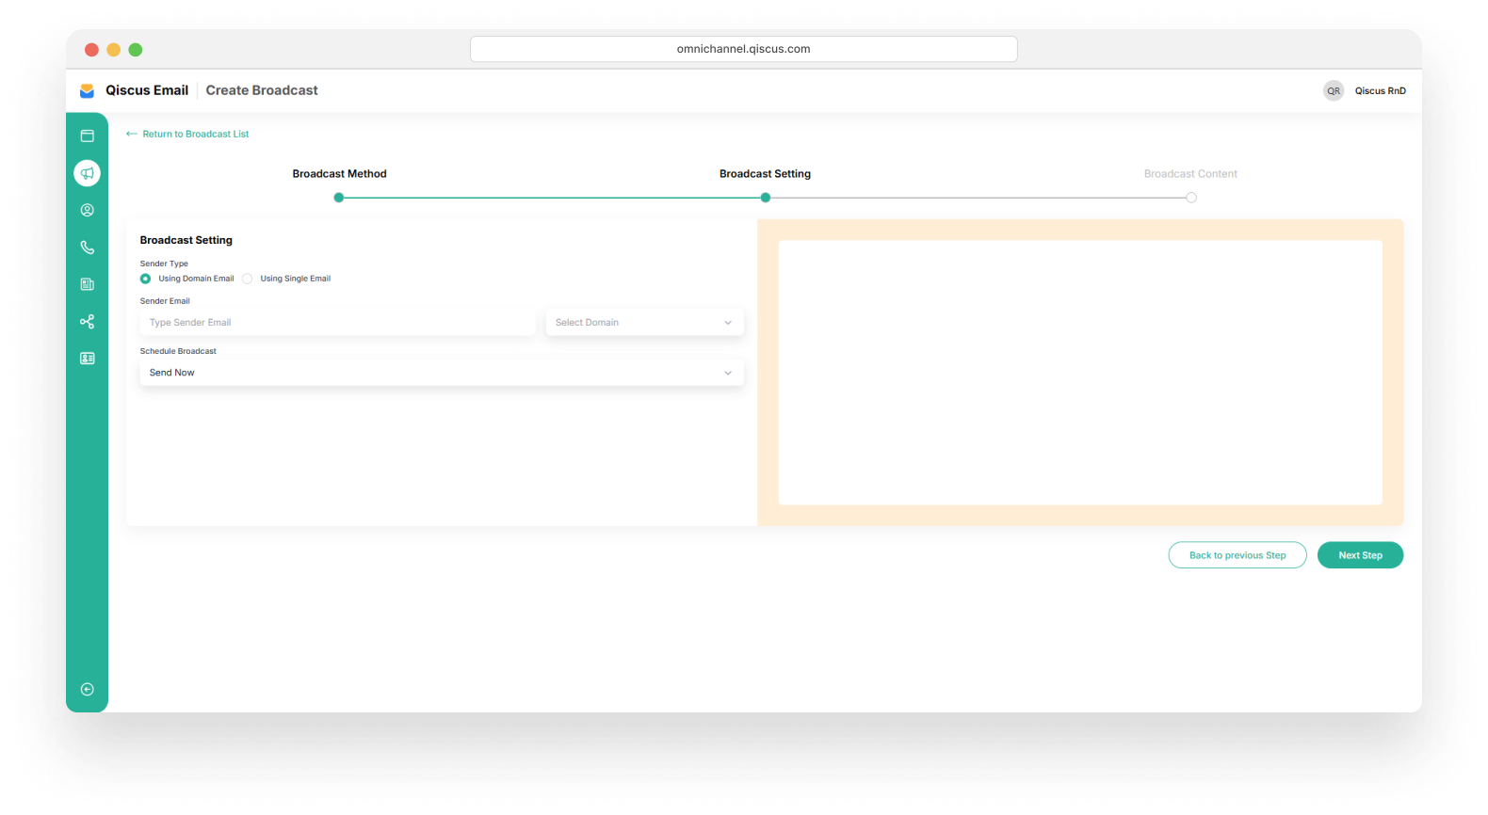Image resolution: width=1488 pixels, height=815 pixels.
Task: Click the Broadcast Content step circle
Action: click(1191, 198)
